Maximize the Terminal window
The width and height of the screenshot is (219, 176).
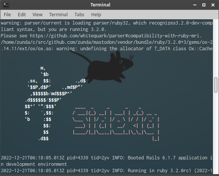point(204,5)
